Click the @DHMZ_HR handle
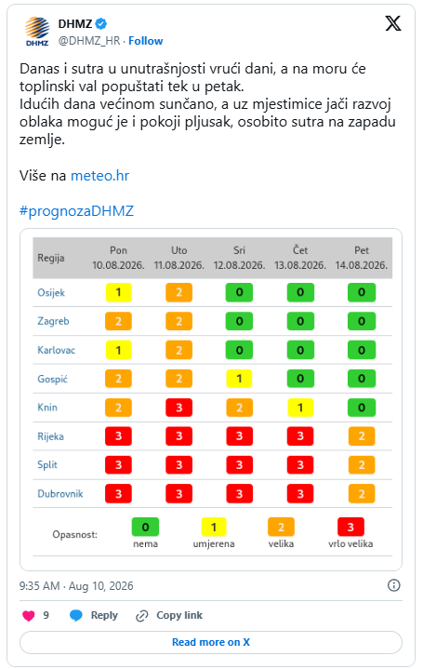This screenshot has height=669, width=423. (89, 41)
